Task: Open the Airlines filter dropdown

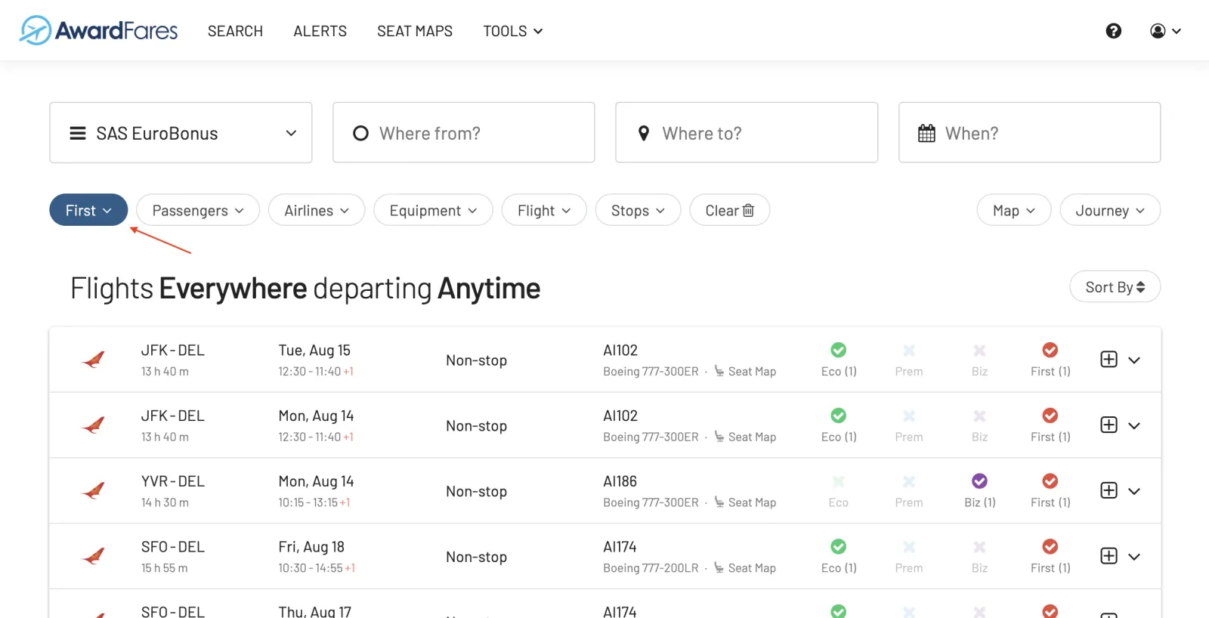Action: 317,210
